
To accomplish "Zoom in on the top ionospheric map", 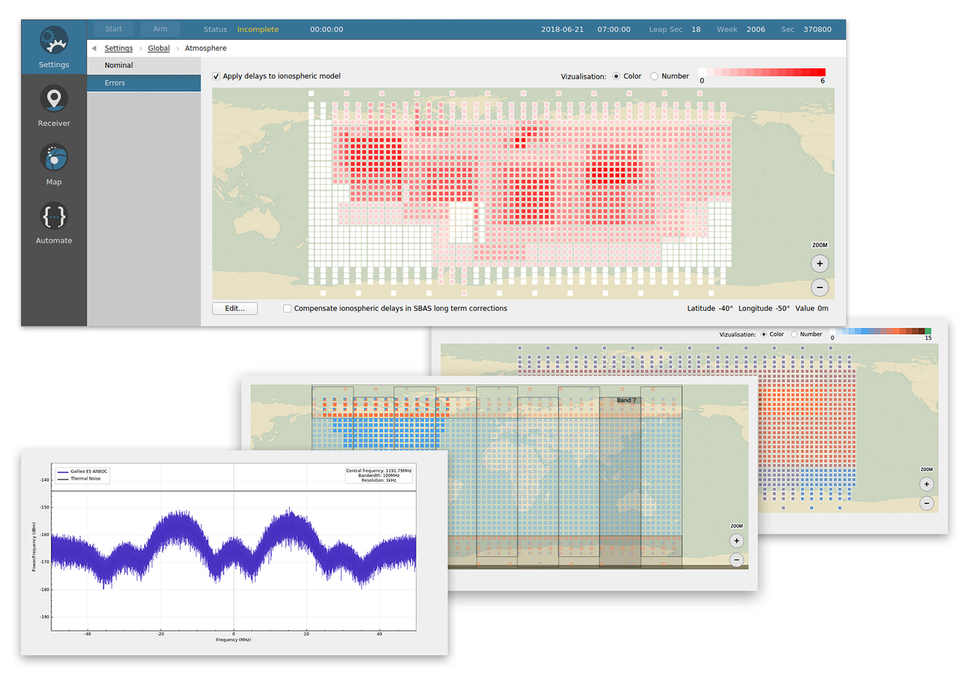I will pos(819,264).
